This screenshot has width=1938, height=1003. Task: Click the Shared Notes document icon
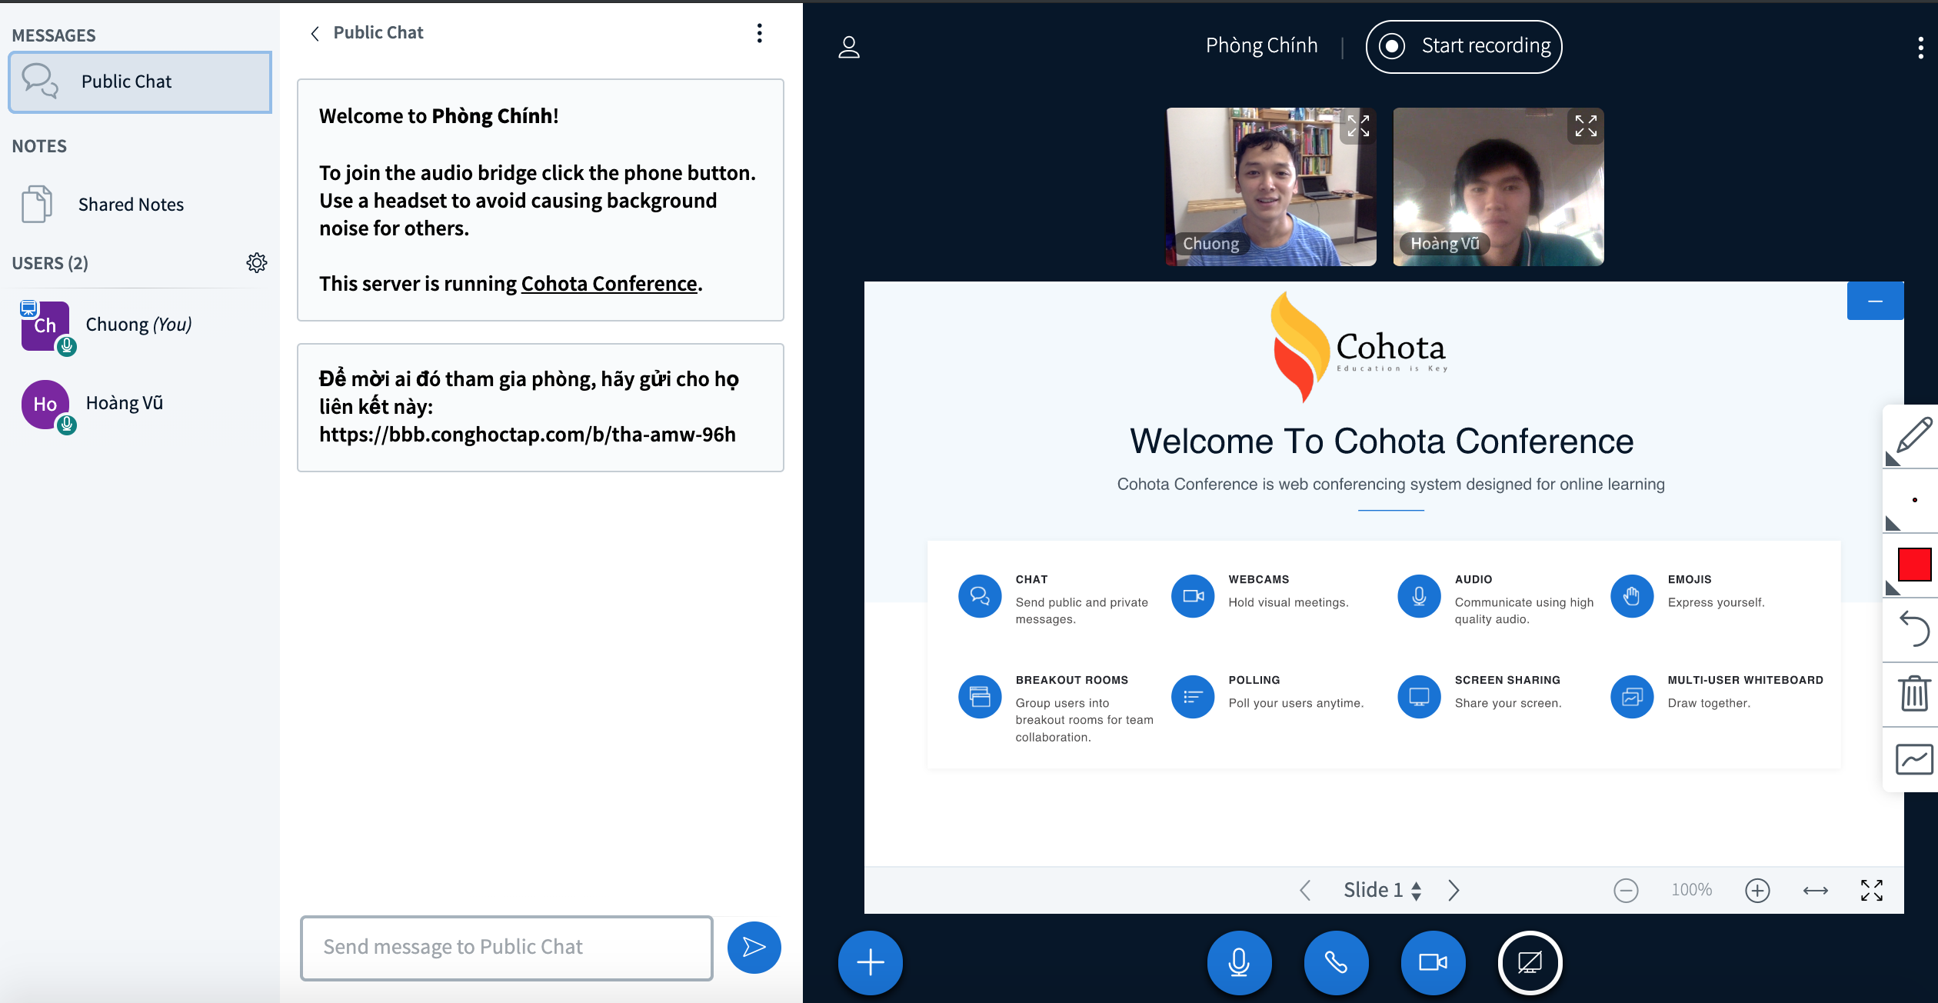point(37,205)
